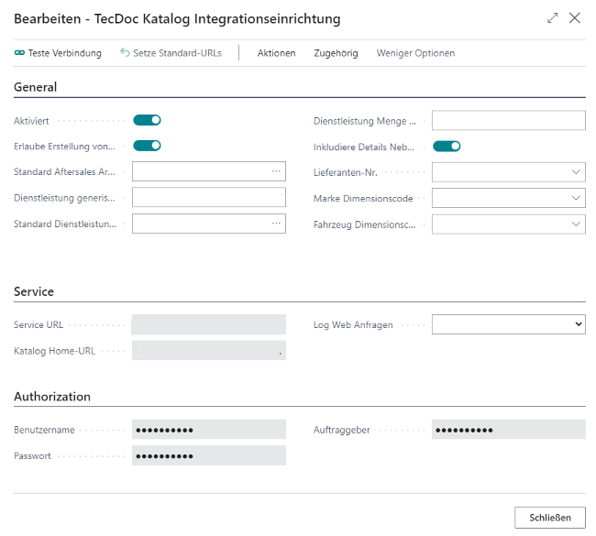Click the Teste Verbindung link icon

coord(19,53)
